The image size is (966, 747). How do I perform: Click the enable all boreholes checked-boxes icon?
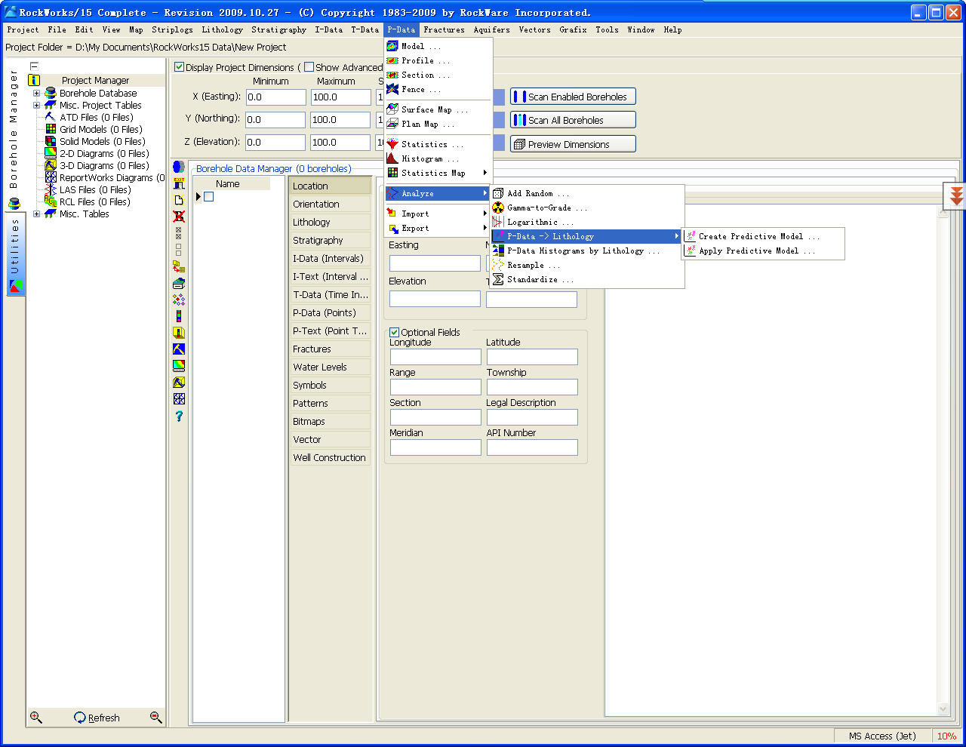(179, 233)
